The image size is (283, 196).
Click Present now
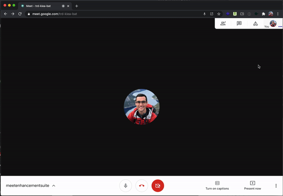253,186
